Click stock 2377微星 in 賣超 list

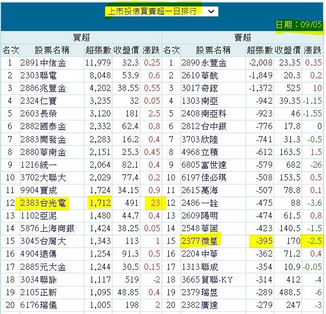tap(201, 241)
